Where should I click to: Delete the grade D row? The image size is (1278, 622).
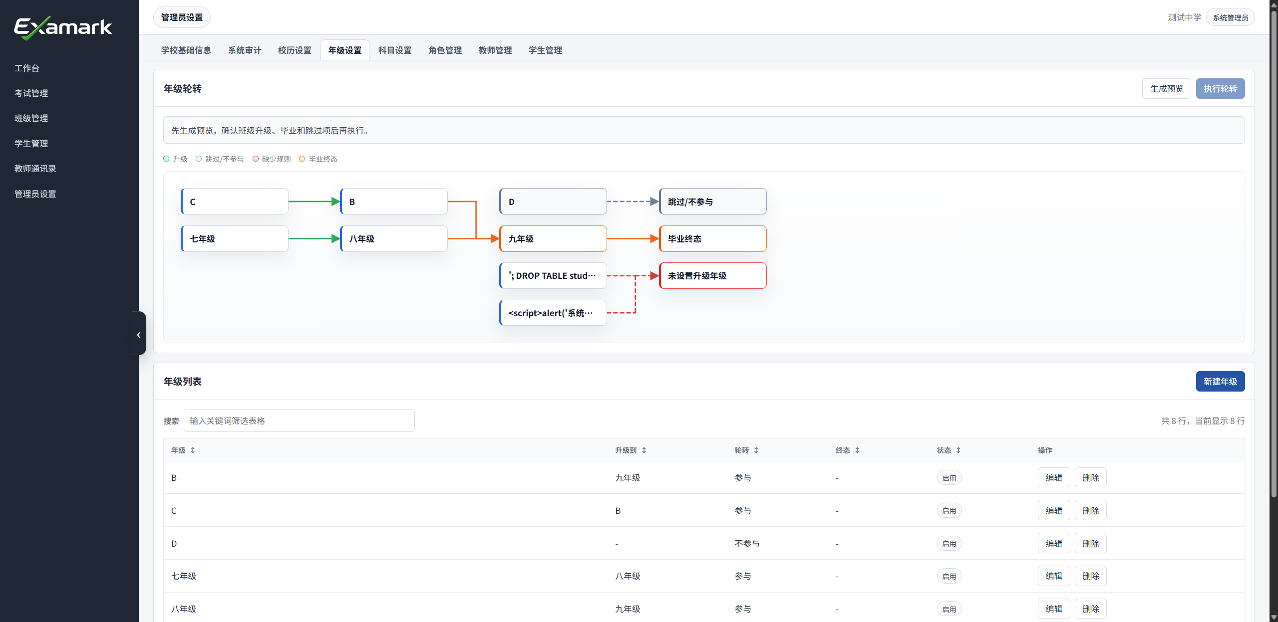point(1091,544)
